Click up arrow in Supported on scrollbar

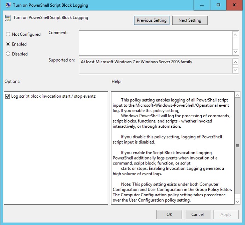(x=236, y=62)
